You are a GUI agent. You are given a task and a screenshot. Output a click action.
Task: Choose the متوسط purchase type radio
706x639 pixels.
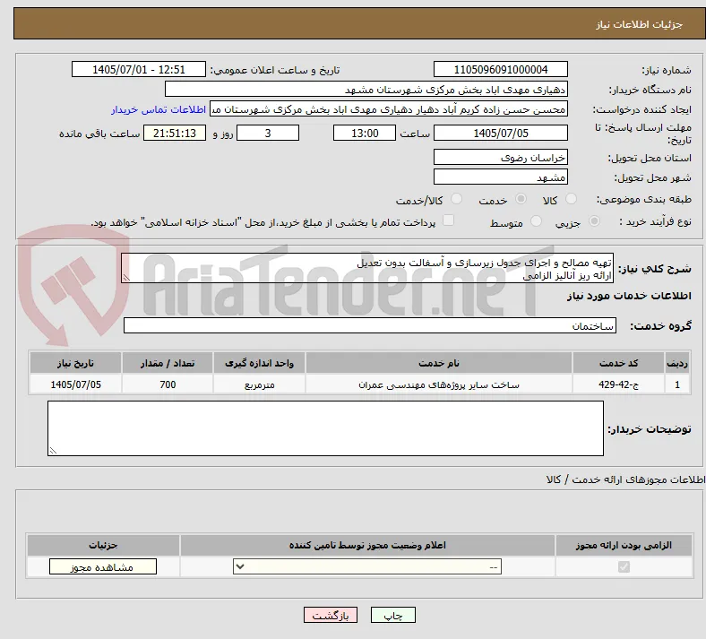click(x=536, y=221)
